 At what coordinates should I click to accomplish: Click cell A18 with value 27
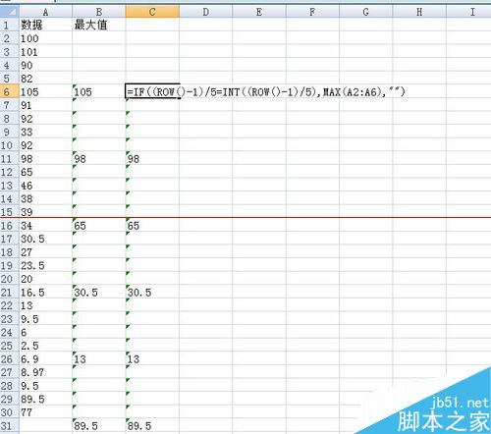(46, 252)
